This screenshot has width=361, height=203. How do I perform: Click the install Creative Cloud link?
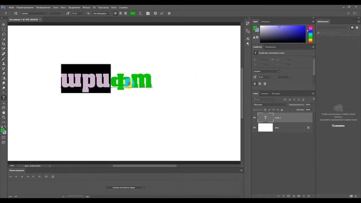(338, 126)
